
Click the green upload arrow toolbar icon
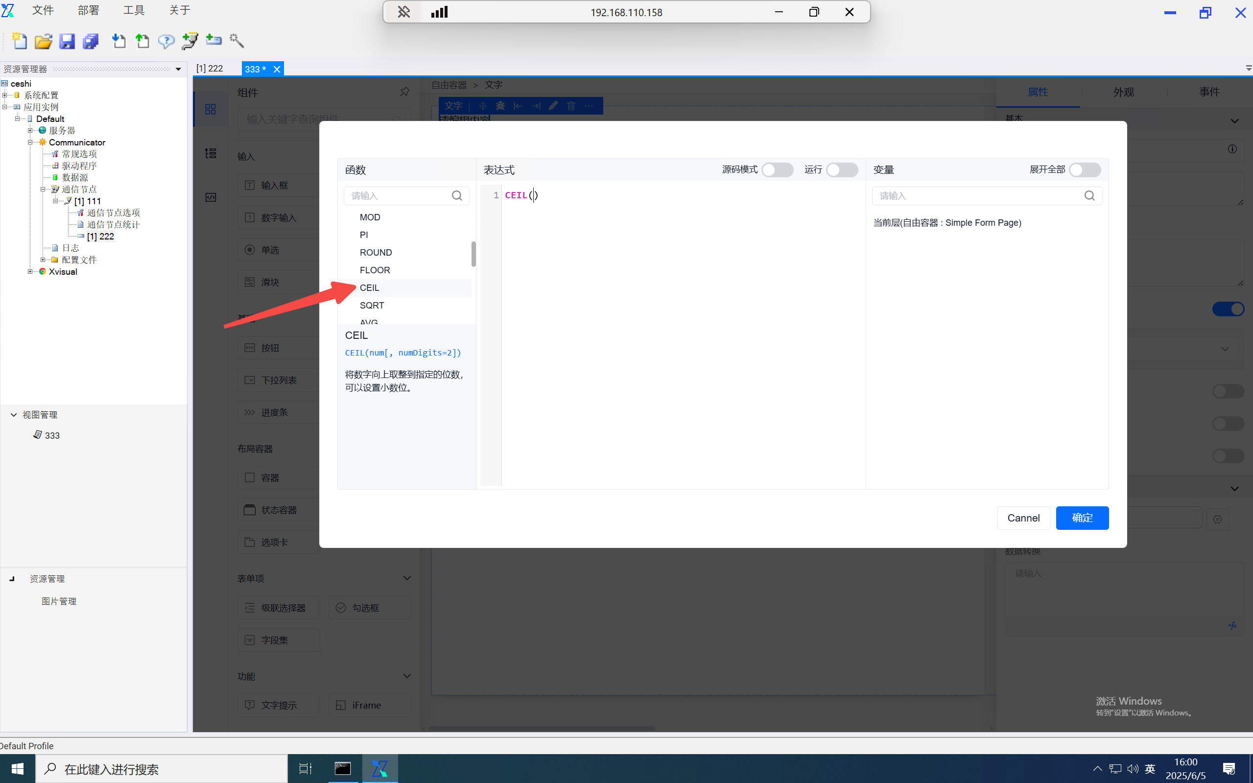(142, 41)
